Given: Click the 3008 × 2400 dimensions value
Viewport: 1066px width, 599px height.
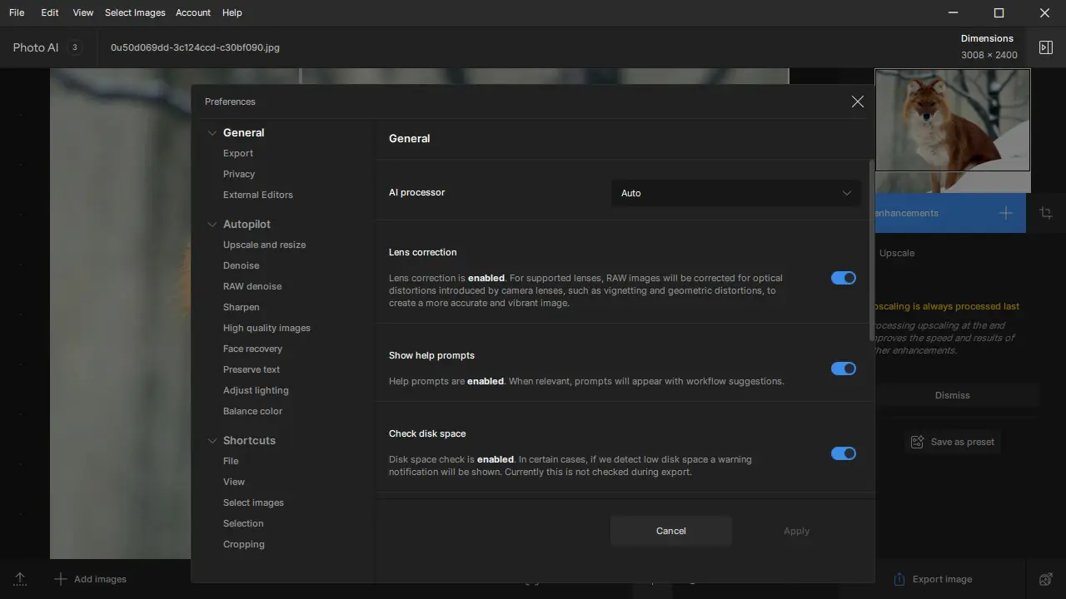Looking at the screenshot, I should [x=989, y=55].
